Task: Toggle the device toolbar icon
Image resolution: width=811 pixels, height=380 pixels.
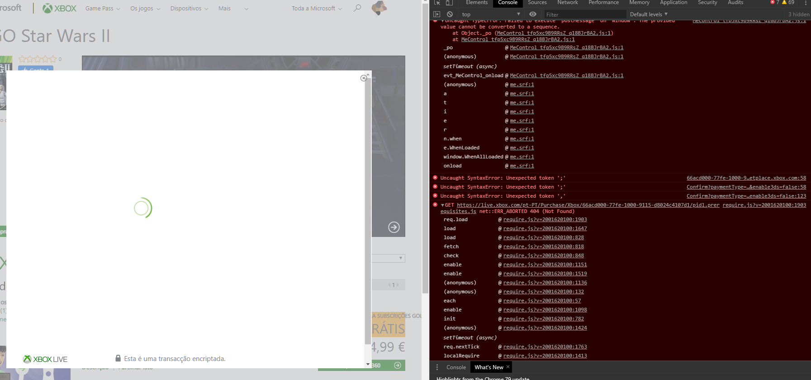Action: (449, 3)
